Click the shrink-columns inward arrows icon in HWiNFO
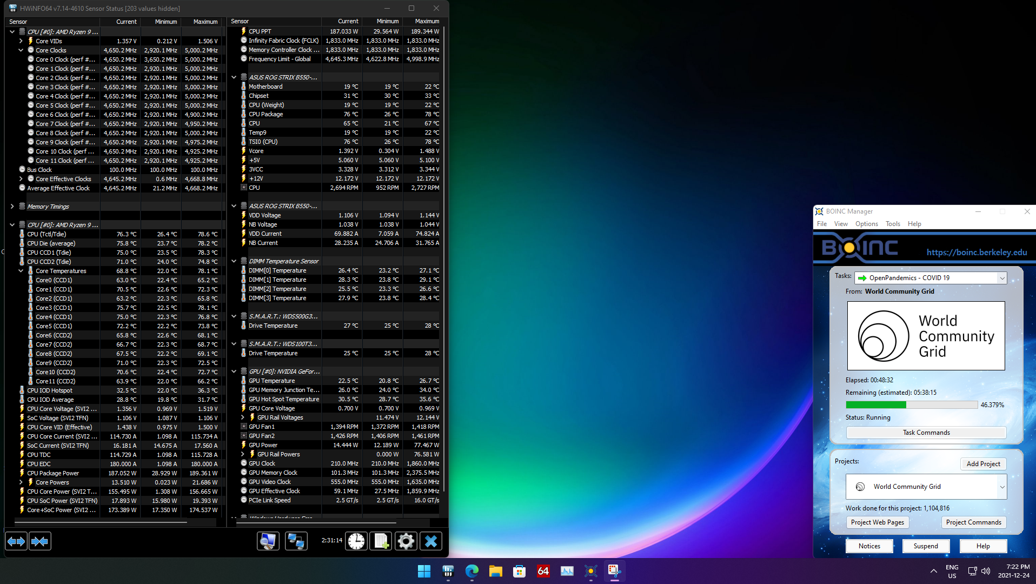1036x584 pixels. 40,541
